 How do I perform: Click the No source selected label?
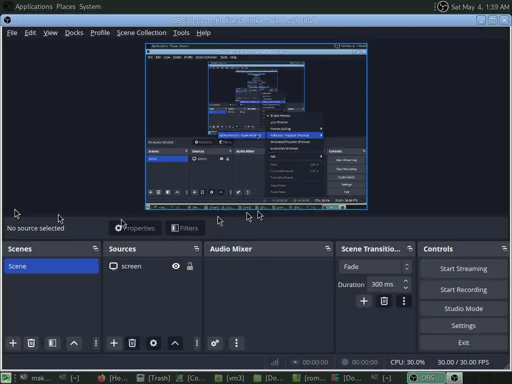tap(35, 228)
